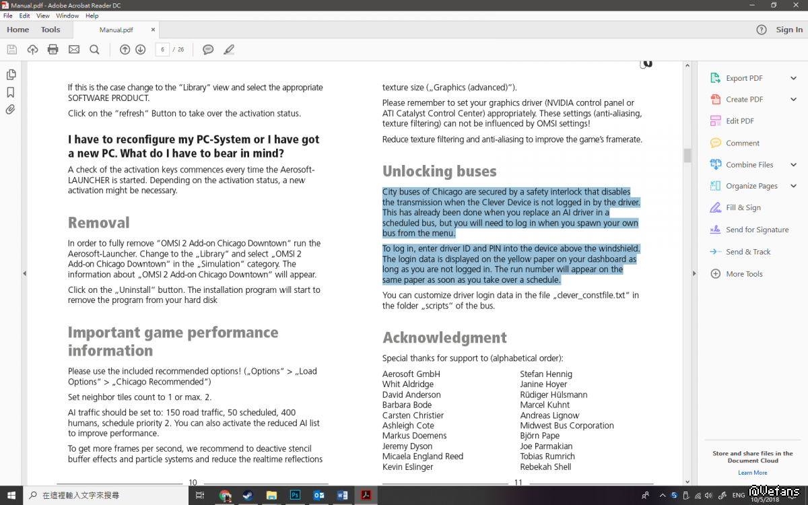
Task: Open Steam from the taskbar
Action: tap(247, 495)
